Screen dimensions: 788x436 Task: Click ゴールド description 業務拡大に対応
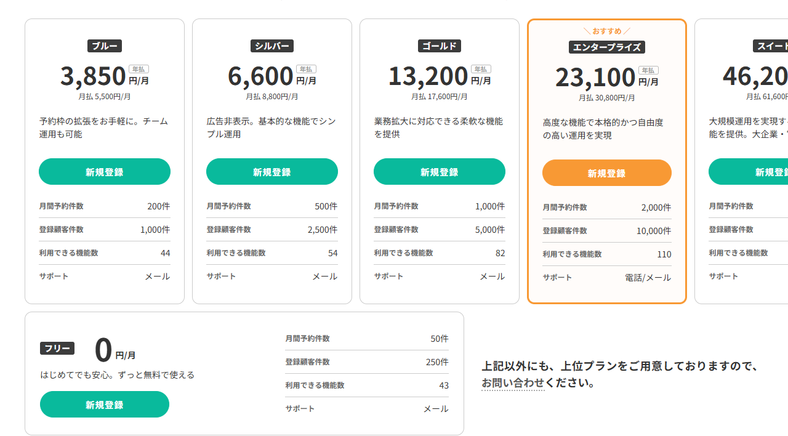tap(438, 127)
